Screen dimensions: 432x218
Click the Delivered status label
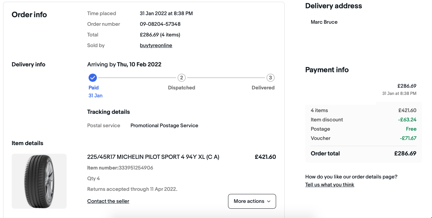coord(263,88)
